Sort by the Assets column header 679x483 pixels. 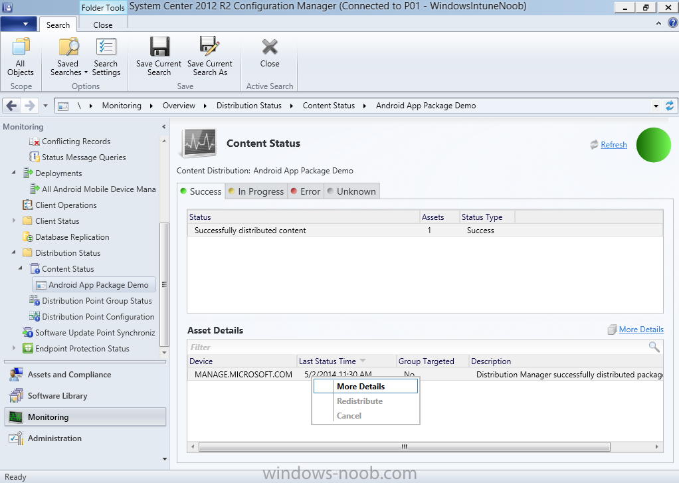click(439, 217)
